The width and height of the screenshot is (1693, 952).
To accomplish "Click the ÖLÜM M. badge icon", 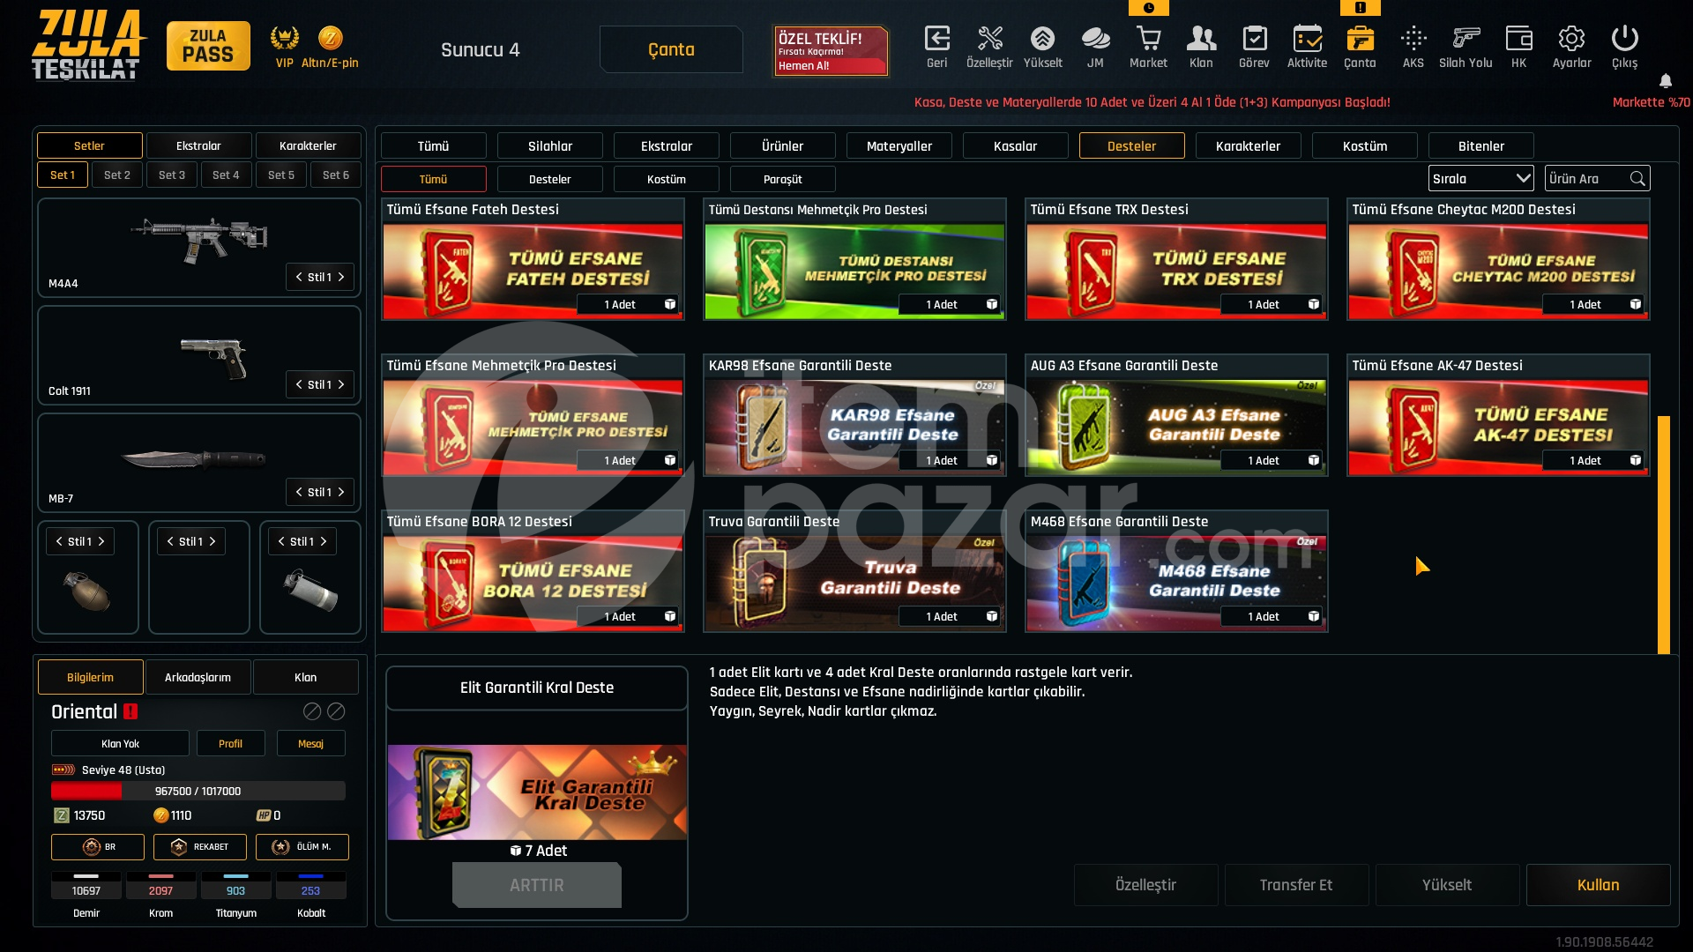I will tap(280, 847).
